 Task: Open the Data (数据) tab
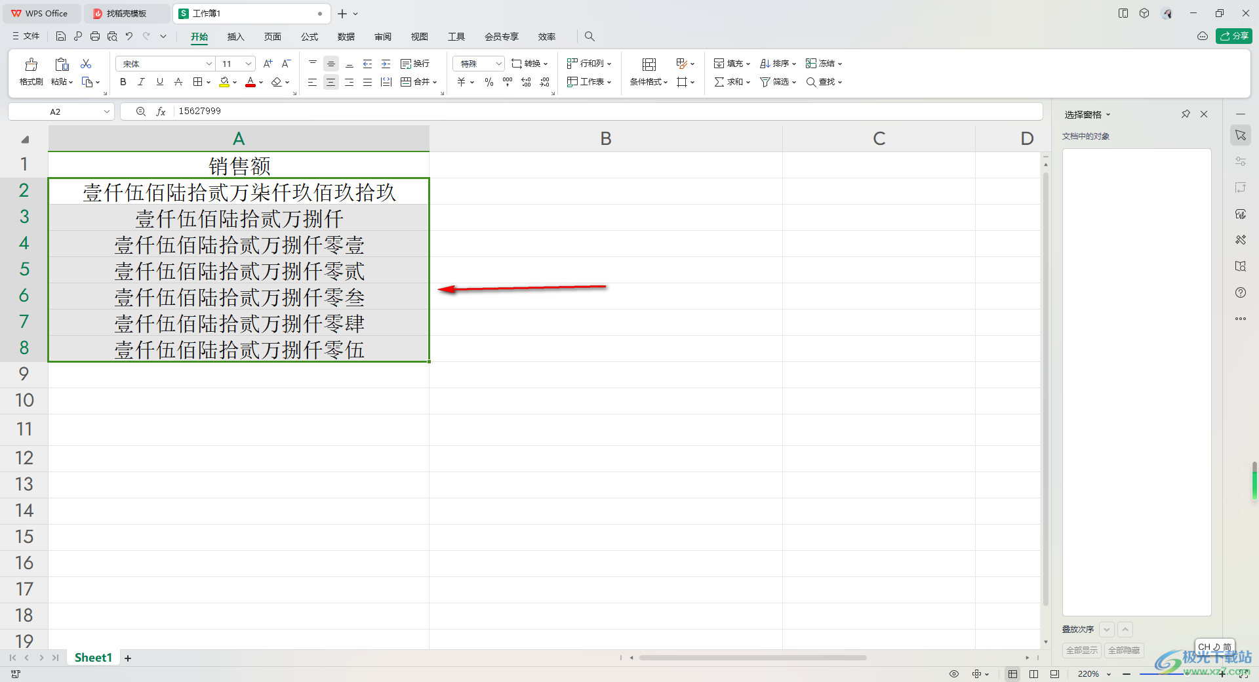(346, 37)
